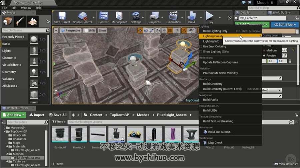Open the grid snap value 10 dropdown
The width and height of the screenshot is (300, 168).
click(177, 31)
